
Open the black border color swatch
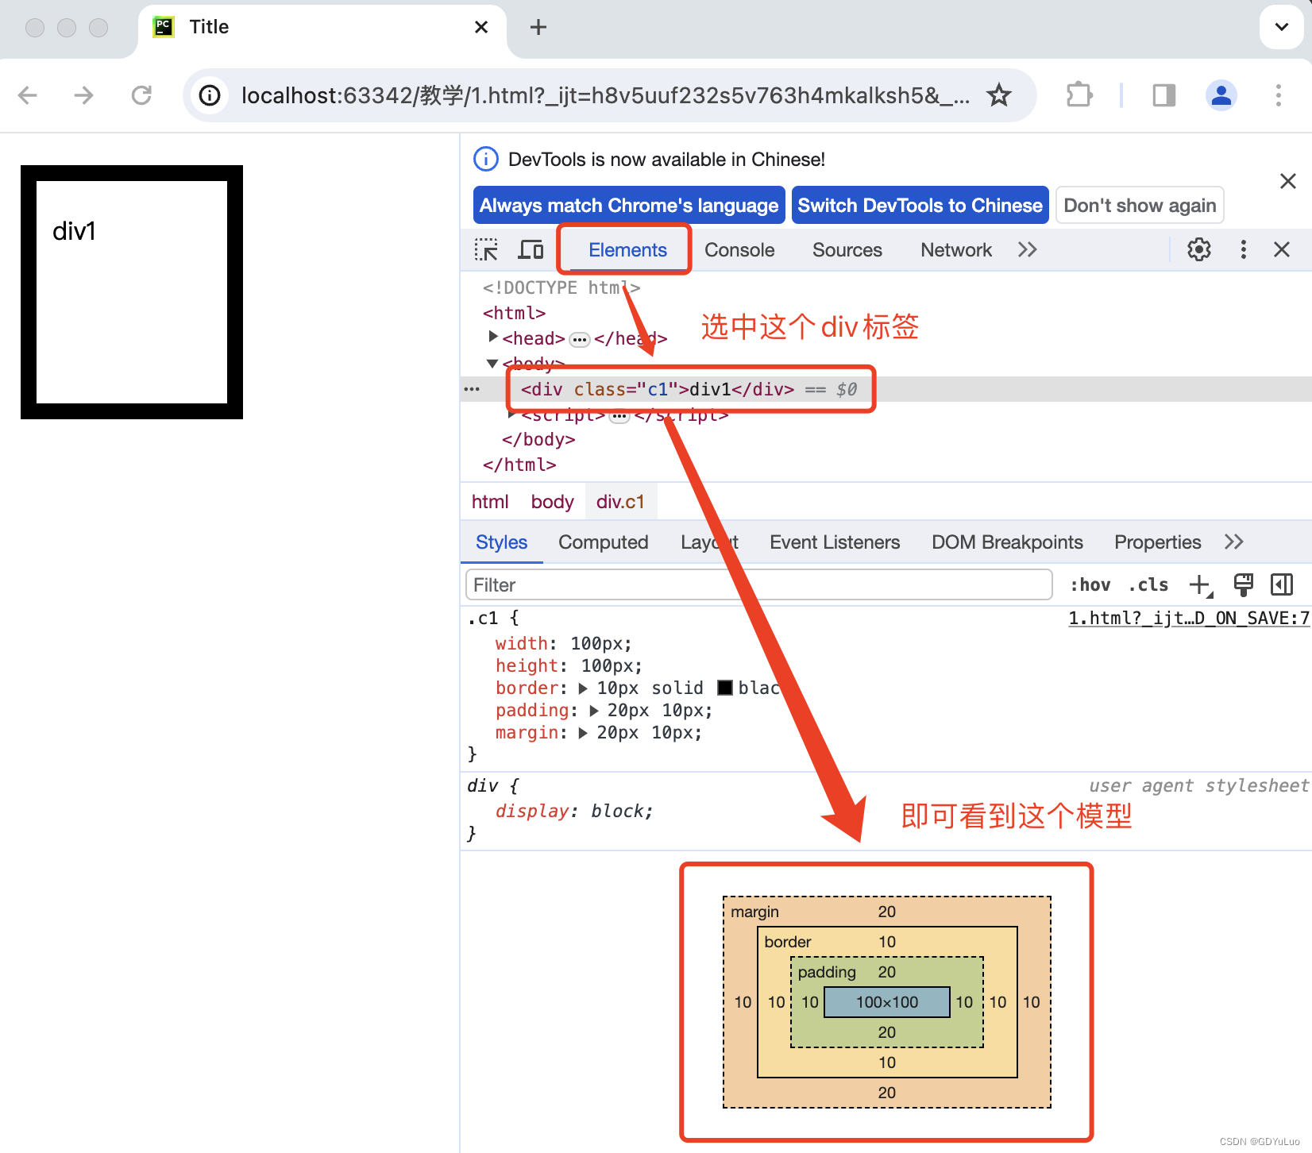tap(724, 688)
